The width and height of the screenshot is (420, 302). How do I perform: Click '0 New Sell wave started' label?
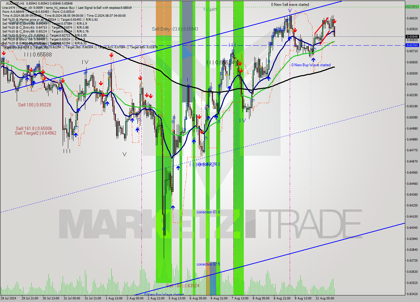pyautogui.click(x=290, y=5)
